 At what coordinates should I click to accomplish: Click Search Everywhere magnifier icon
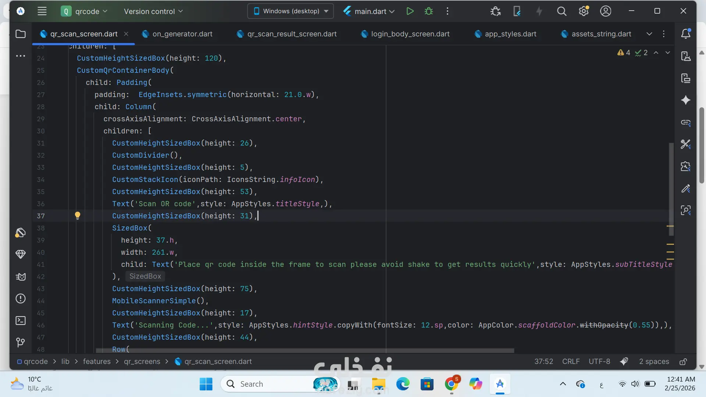coord(561,11)
